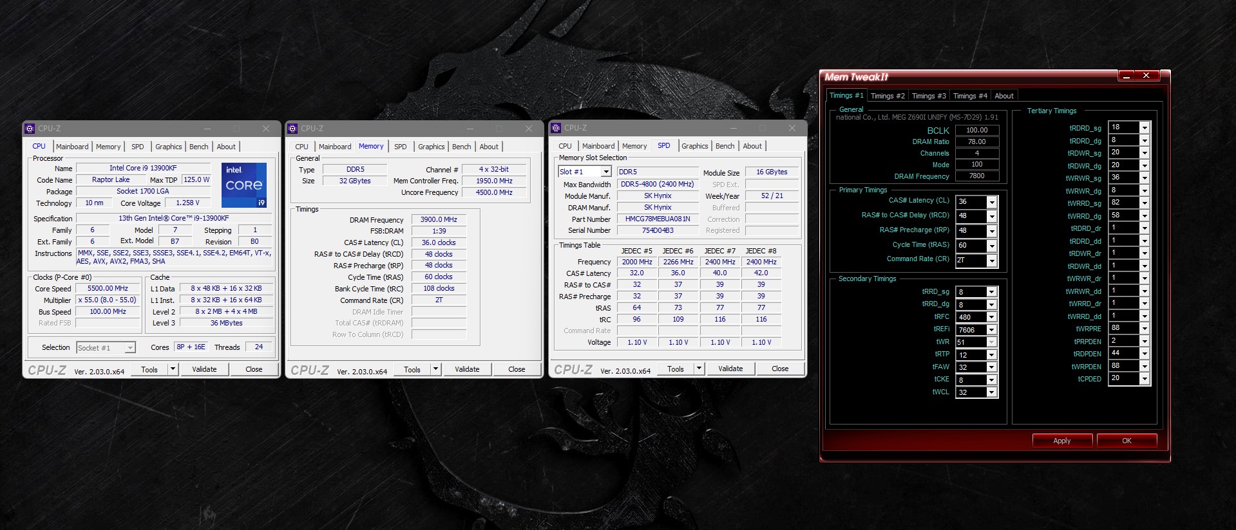
Task: Open the Slot #1 memory slot dropdown
Action: (606, 172)
